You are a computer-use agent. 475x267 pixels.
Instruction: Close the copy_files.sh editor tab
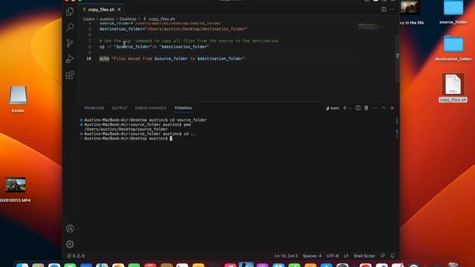point(119,10)
